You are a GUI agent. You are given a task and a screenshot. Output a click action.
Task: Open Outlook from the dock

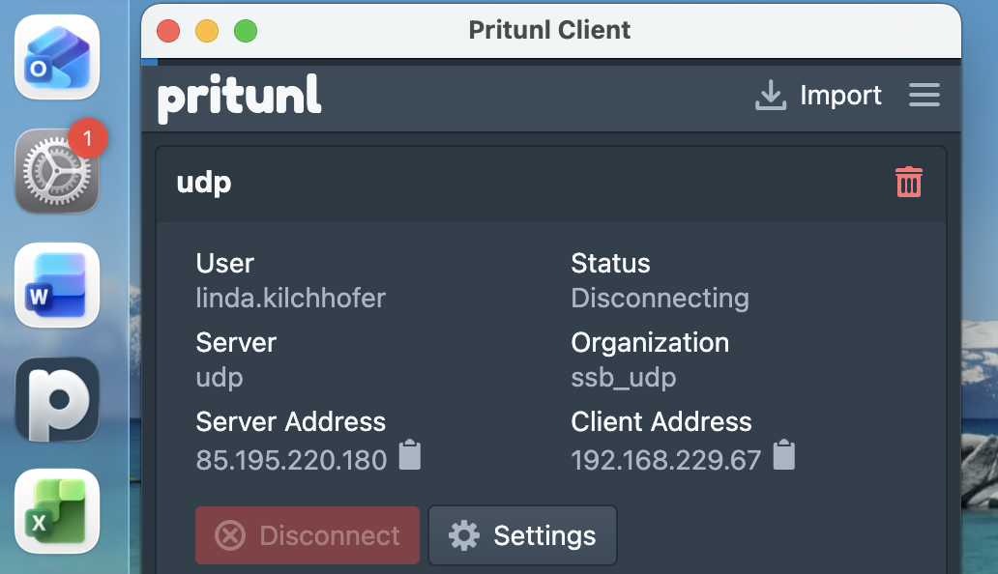pos(57,57)
